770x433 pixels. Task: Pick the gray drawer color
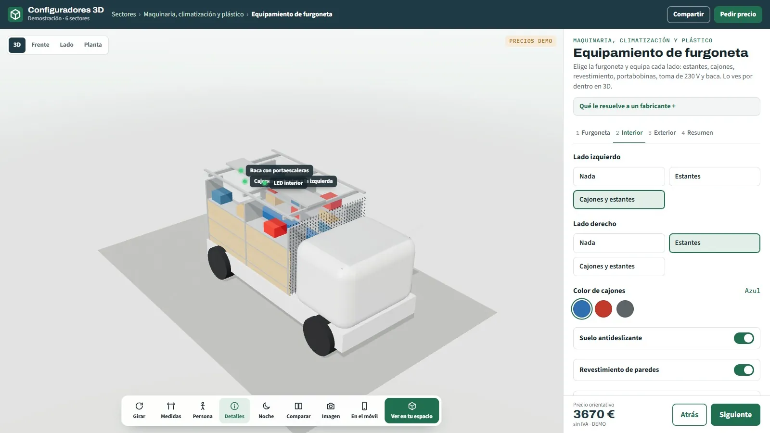(625, 309)
